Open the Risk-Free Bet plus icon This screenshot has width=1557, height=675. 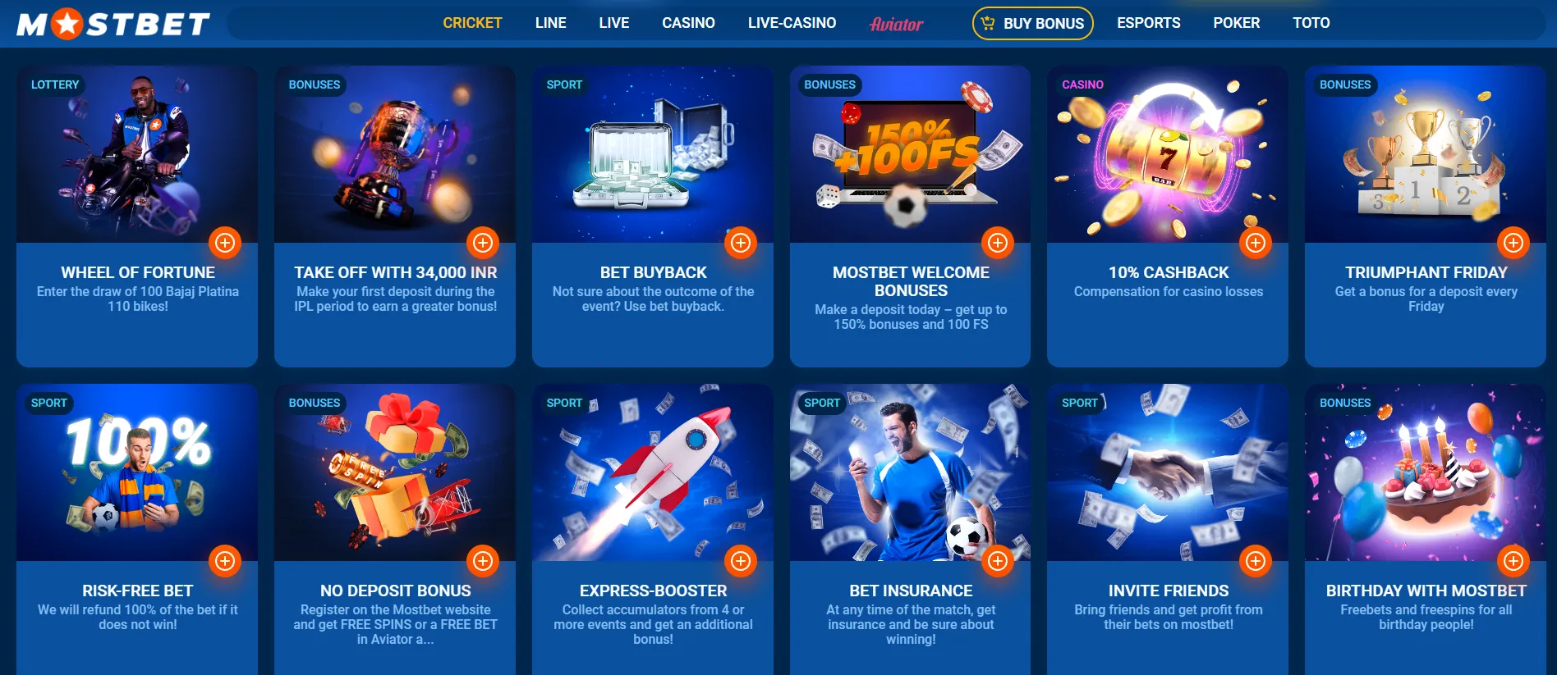click(225, 561)
